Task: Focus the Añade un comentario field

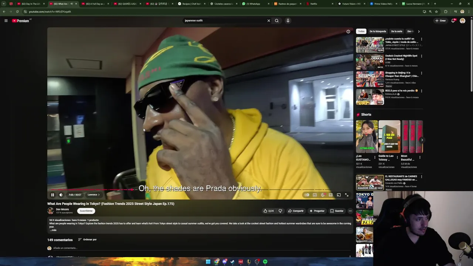Action: coord(202,248)
